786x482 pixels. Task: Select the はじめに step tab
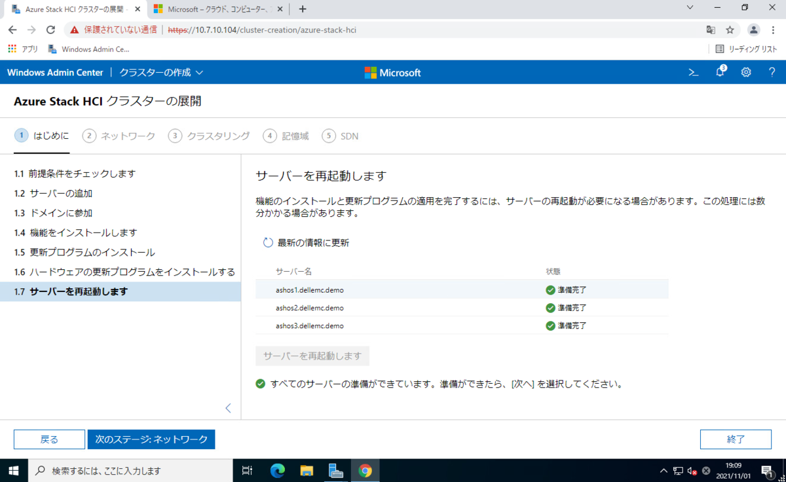[x=42, y=136]
